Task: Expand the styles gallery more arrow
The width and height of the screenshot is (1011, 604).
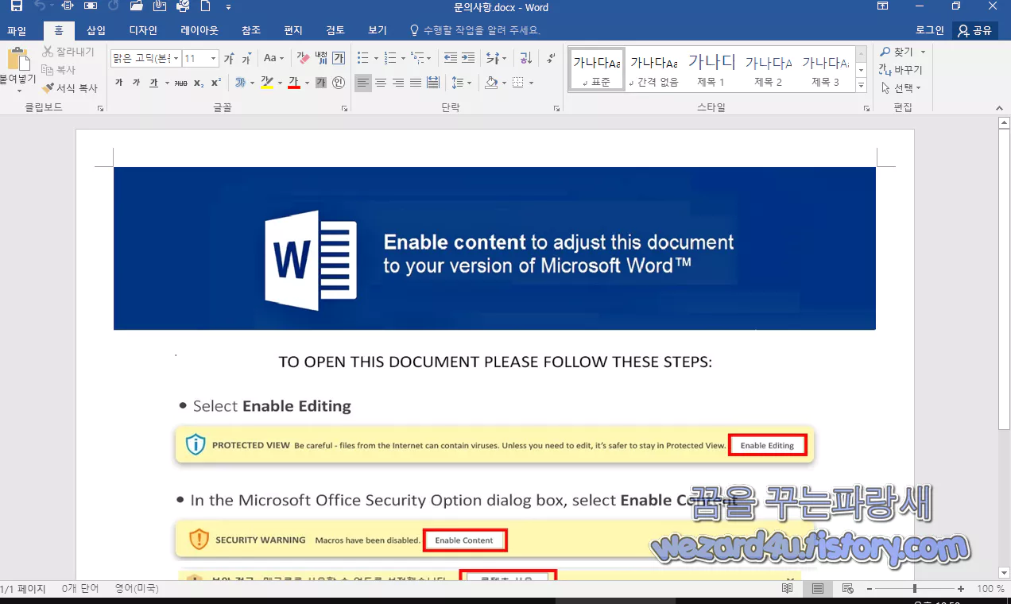Action: 862,84
